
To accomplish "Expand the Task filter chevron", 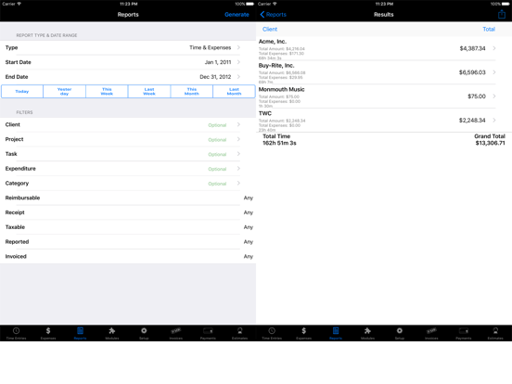I will pyautogui.click(x=238, y=154).
